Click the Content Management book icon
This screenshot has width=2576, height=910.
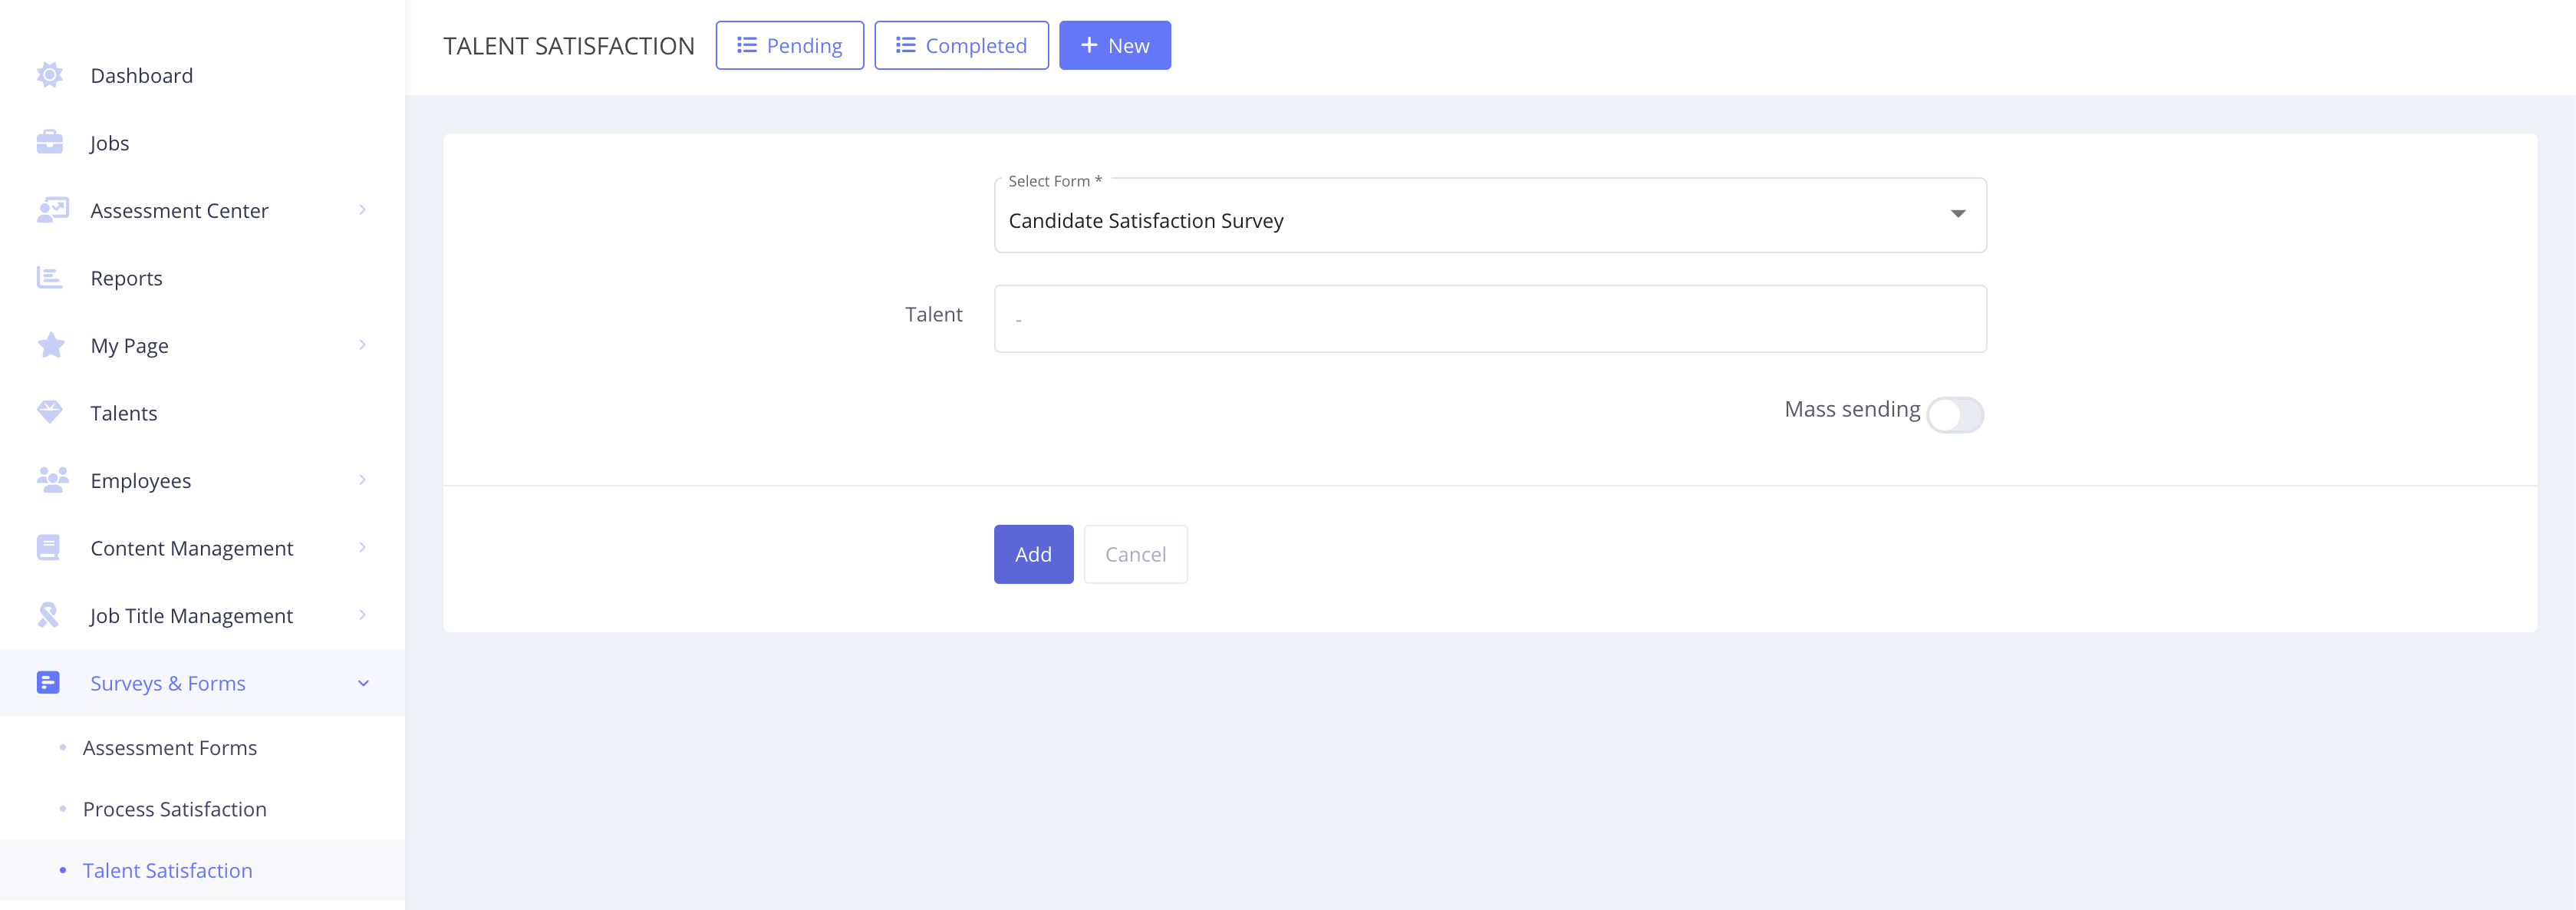click(48, 548)
